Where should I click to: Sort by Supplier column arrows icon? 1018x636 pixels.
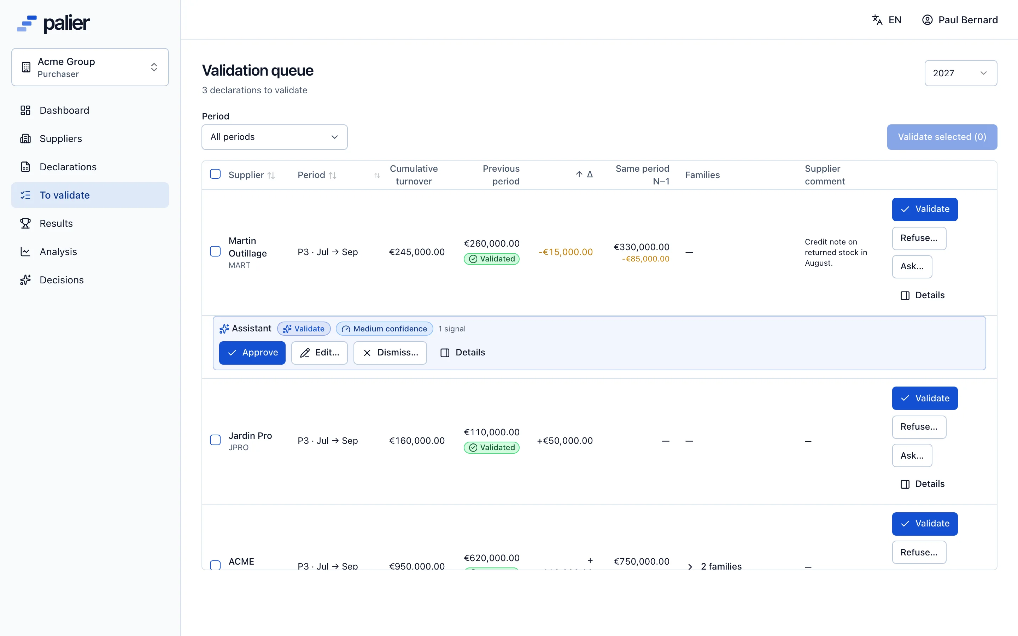click(271, 175)
